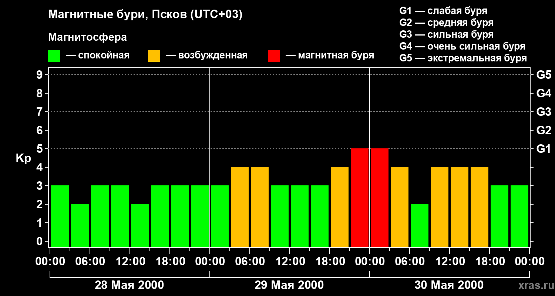Click the yellow bar for 03:00–06:00 on 30 May
This screenshot has width=555, height=296.
pyautogui.click(x=400, y=207)
